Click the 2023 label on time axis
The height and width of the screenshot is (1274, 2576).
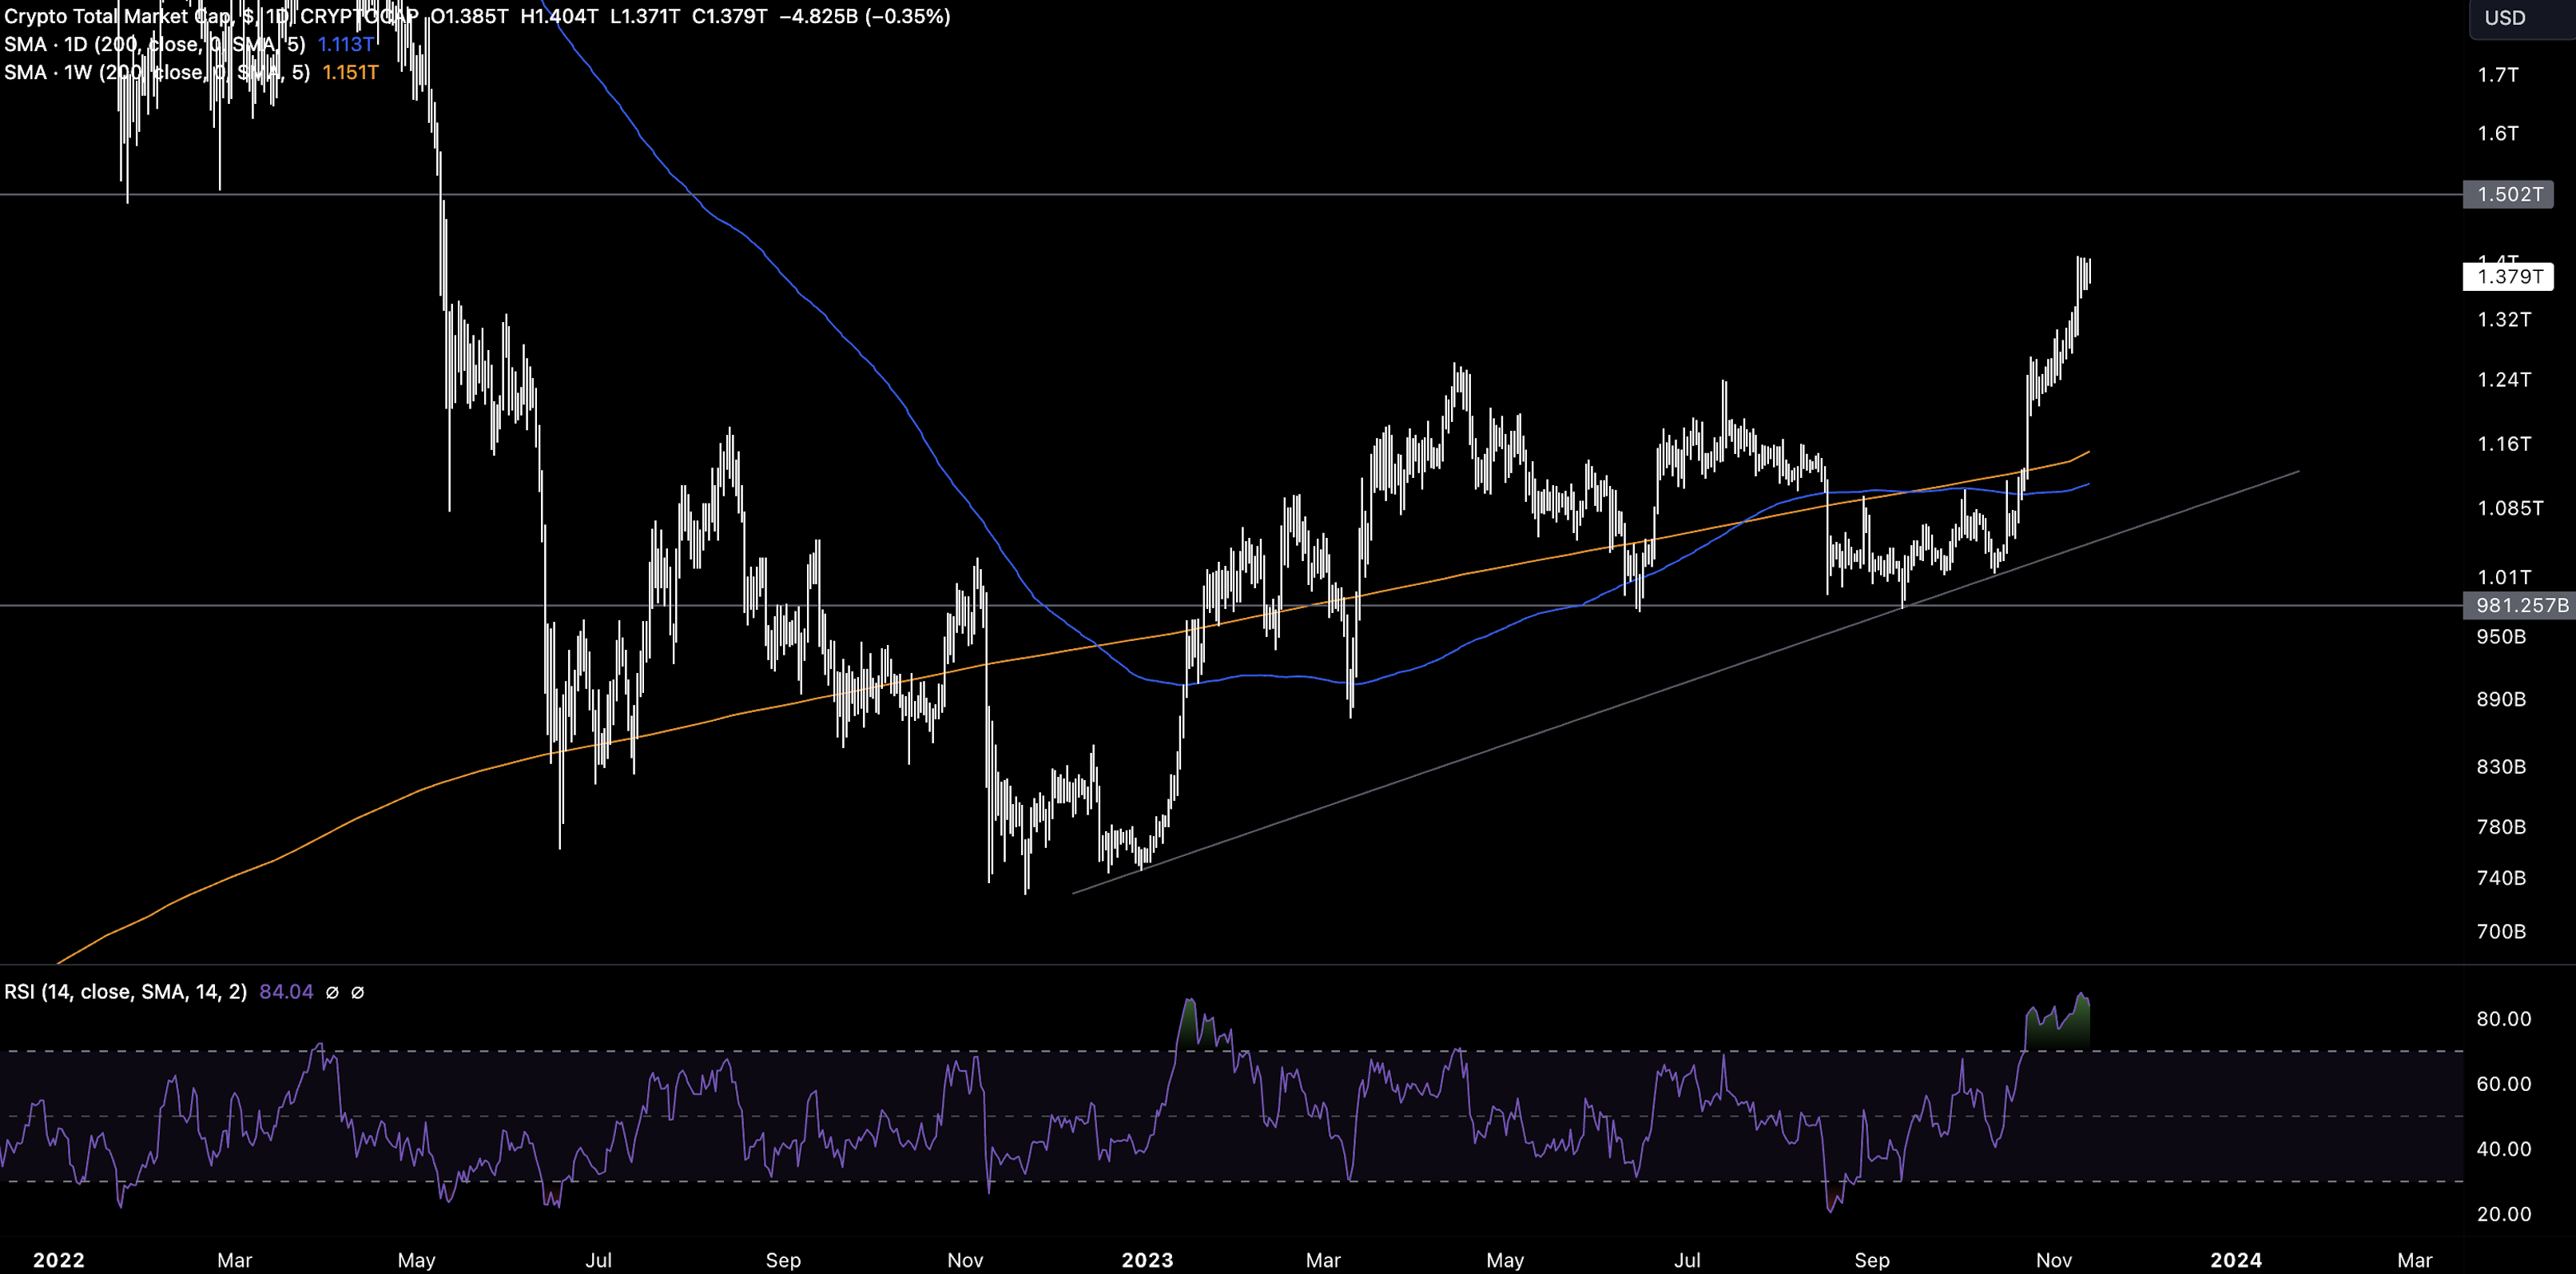(1146, 1259)
